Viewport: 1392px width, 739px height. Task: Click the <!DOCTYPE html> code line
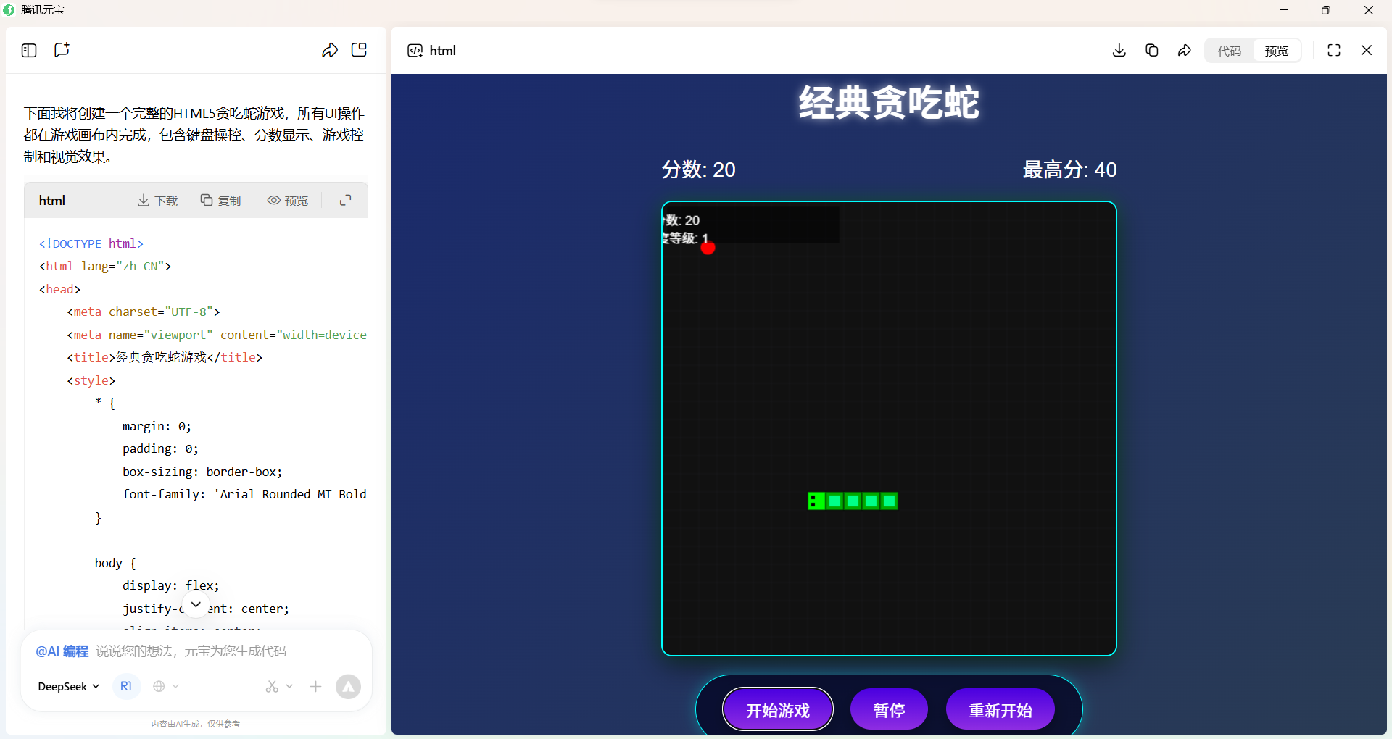pos(91,243)
